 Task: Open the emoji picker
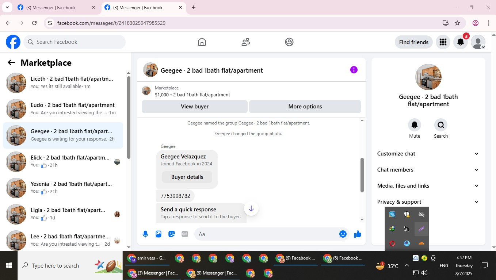coord(343,234)
